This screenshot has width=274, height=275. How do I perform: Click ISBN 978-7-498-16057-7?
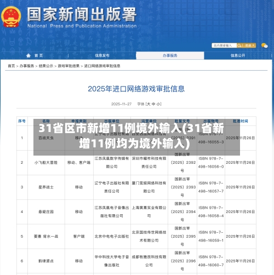point(211,187)
